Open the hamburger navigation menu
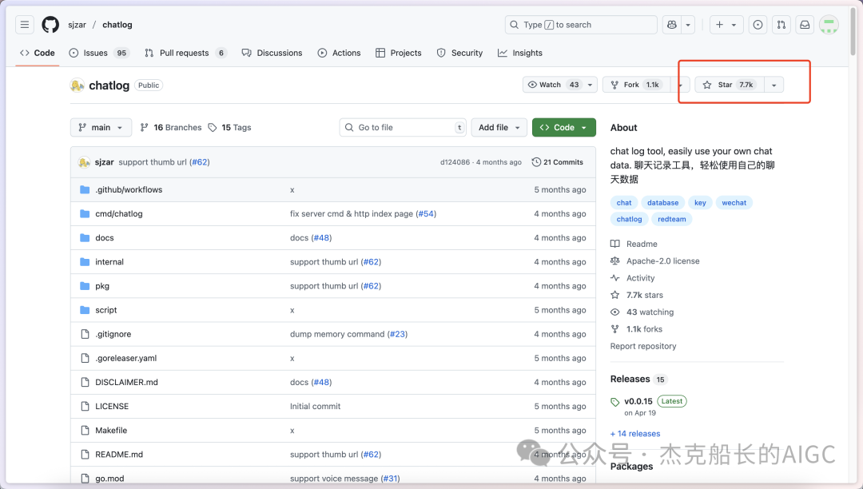 24,25
